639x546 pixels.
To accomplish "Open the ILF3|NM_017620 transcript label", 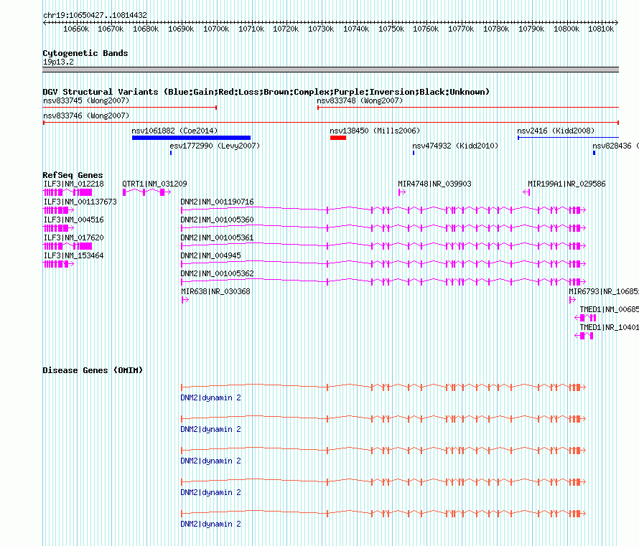I will (73, 237).
